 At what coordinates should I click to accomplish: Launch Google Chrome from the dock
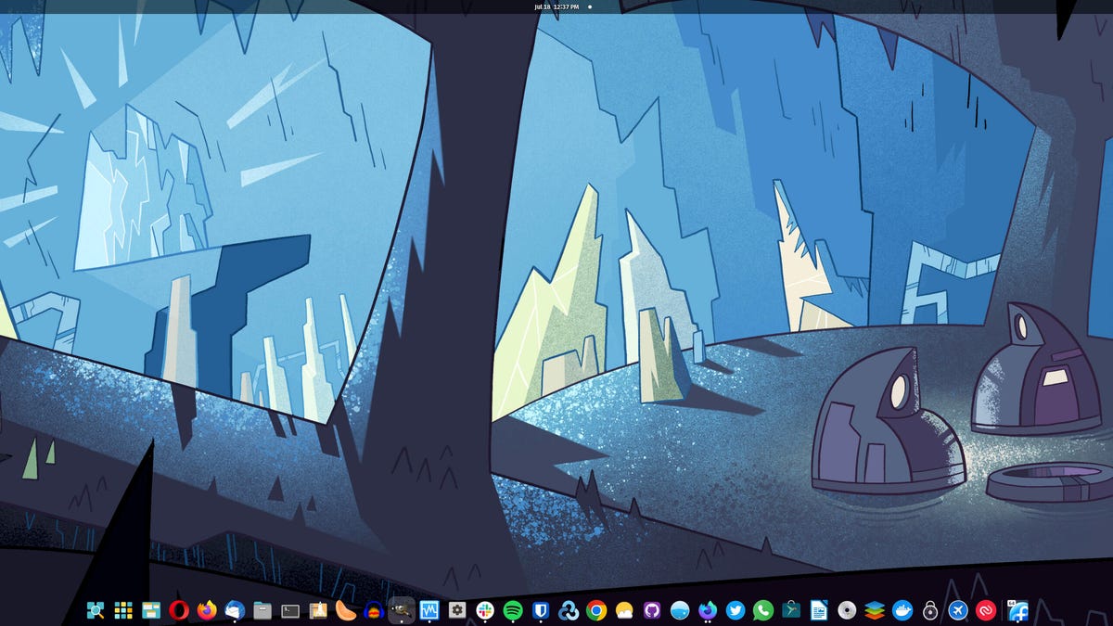[x=596, y=610]
